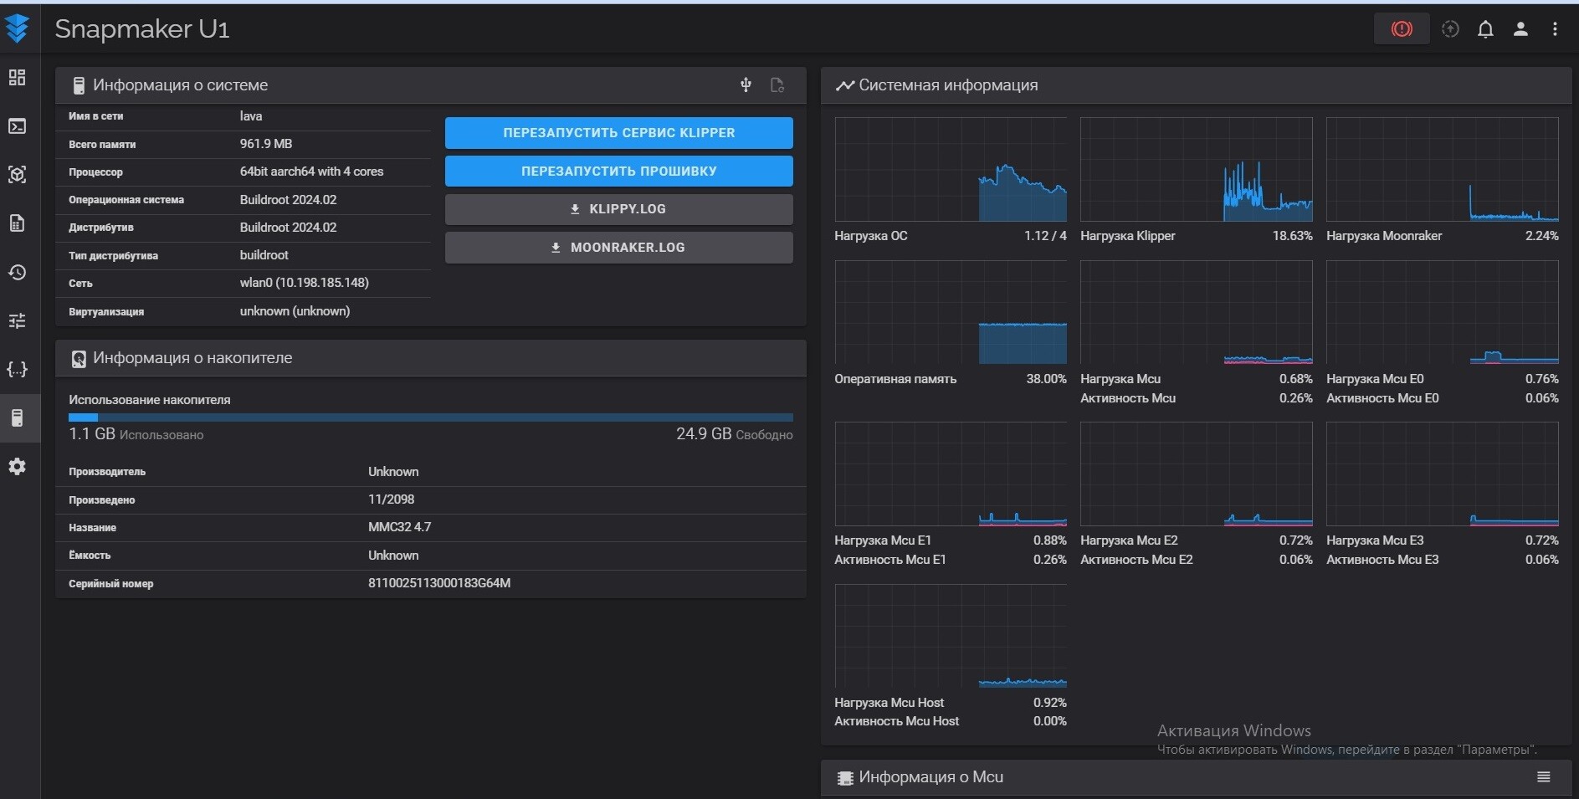Click ПЕРЕЗАПУСТИТЬ ПРОШИВКУ button
The height and width of the screenshot is (799, 1579).
(618, 172)
